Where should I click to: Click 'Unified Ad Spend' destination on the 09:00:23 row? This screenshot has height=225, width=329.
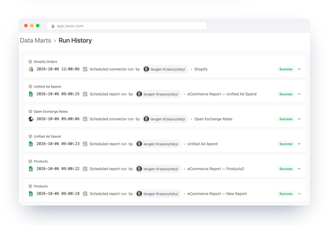(x=202, y=144)
